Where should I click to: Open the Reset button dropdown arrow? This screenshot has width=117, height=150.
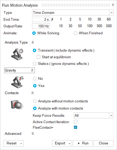[x=21, y=143]
